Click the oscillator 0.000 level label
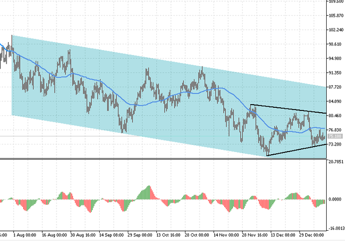 [x=335, y=199]
